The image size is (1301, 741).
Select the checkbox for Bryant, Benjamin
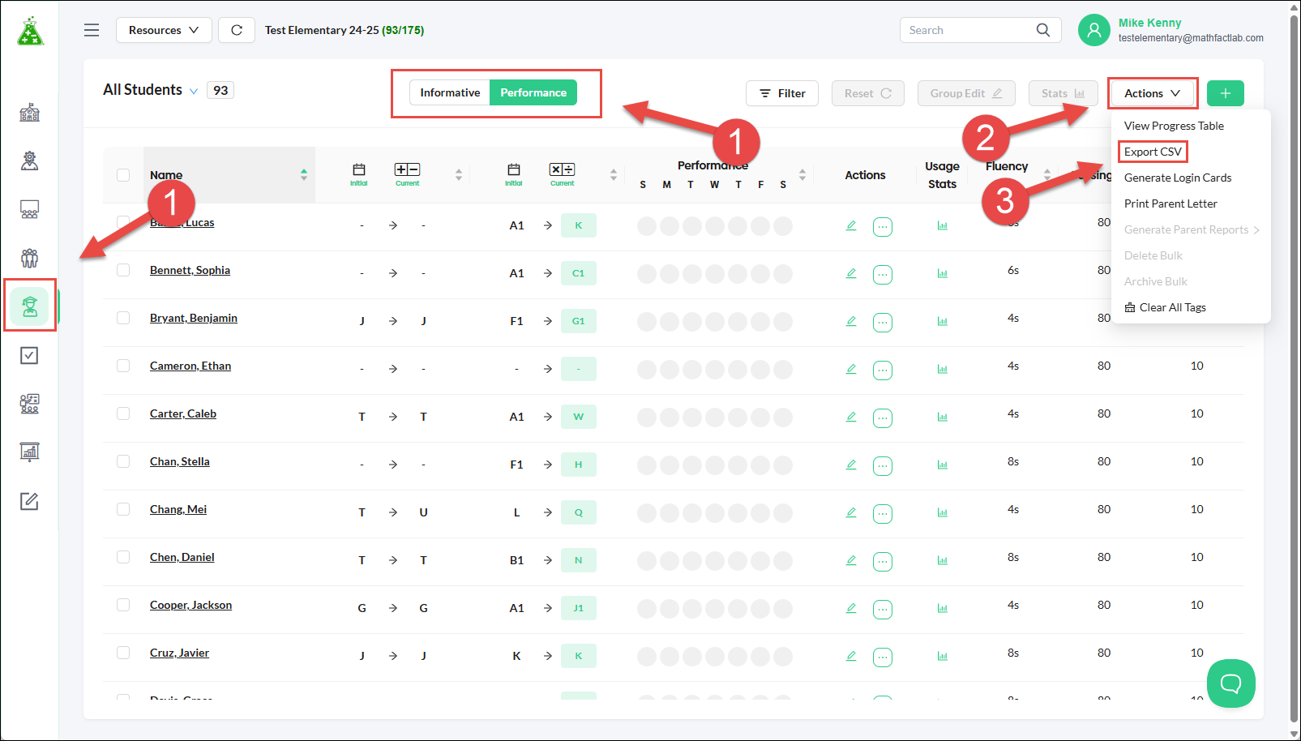click(123, 318)
